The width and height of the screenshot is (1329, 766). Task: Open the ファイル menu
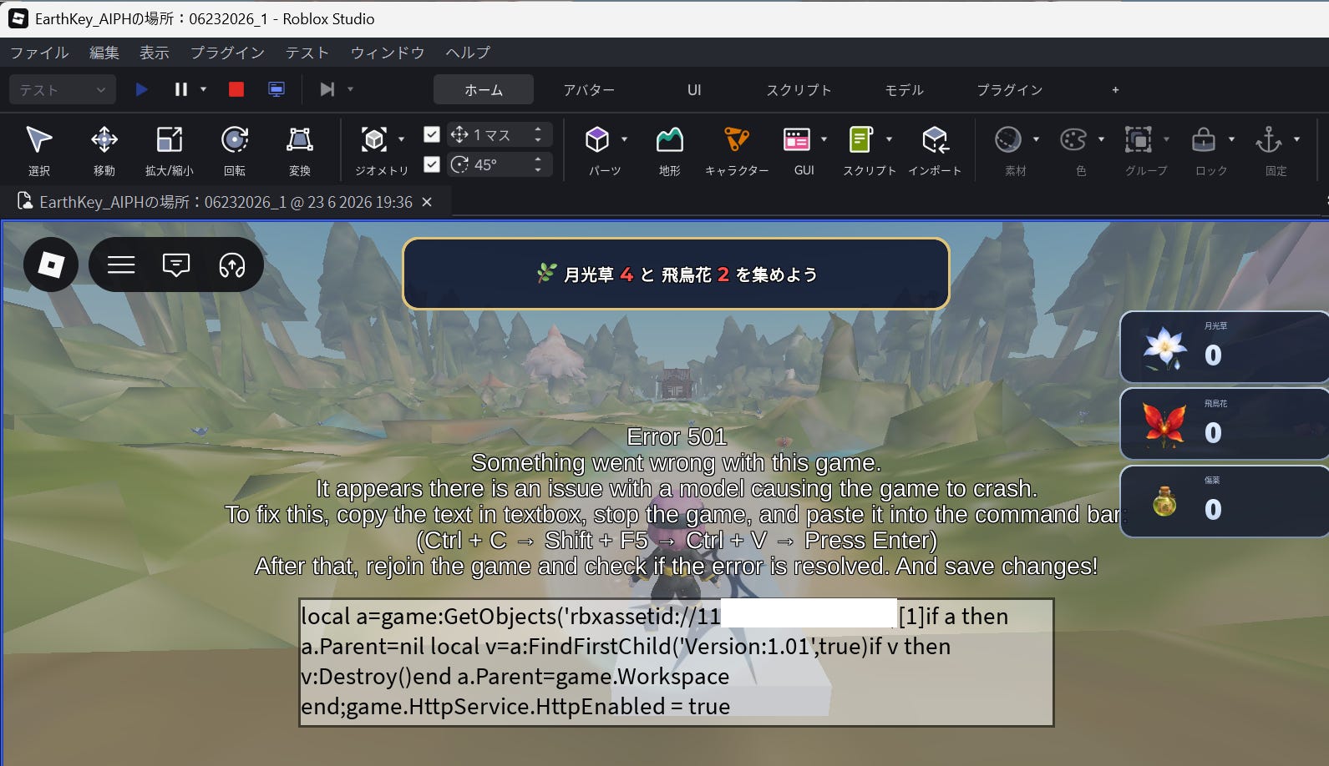[x=39, y=53]
